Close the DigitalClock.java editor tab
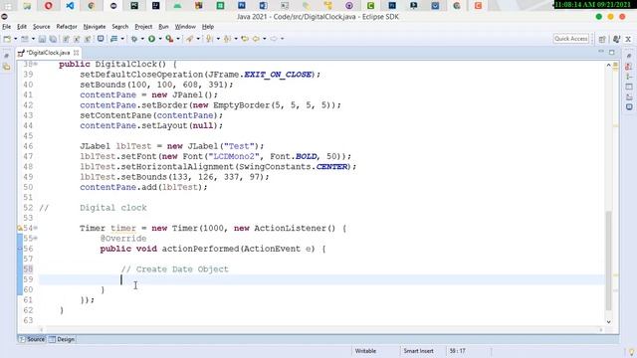 point(76,53)
